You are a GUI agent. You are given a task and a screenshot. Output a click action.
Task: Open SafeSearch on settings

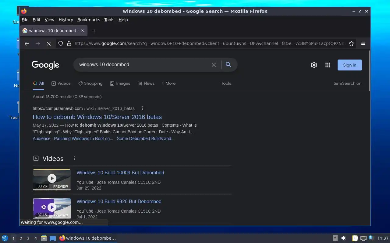(347, 83)
